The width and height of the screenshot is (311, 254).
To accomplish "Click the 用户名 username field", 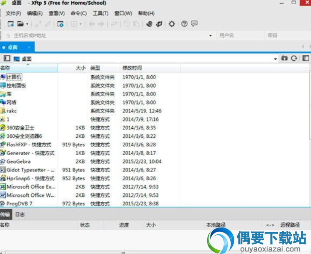I will click(241, 35).
